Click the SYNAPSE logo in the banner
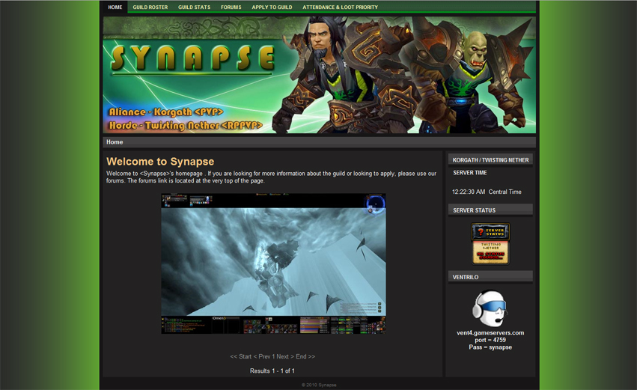The width and height of the screenshot is (637, 390). [193, 59]
